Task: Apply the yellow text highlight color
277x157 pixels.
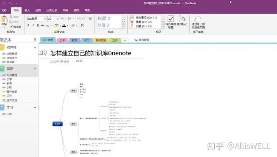Action: tap(57, 25)
